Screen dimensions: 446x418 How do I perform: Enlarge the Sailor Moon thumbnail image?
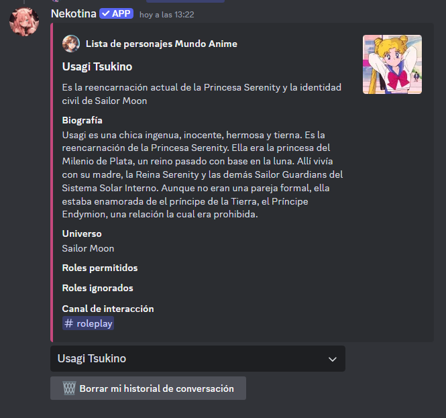[392, 64]
